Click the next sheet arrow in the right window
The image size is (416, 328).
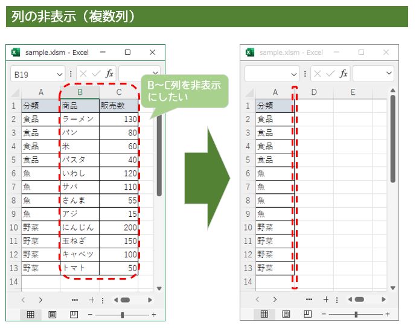275,300
